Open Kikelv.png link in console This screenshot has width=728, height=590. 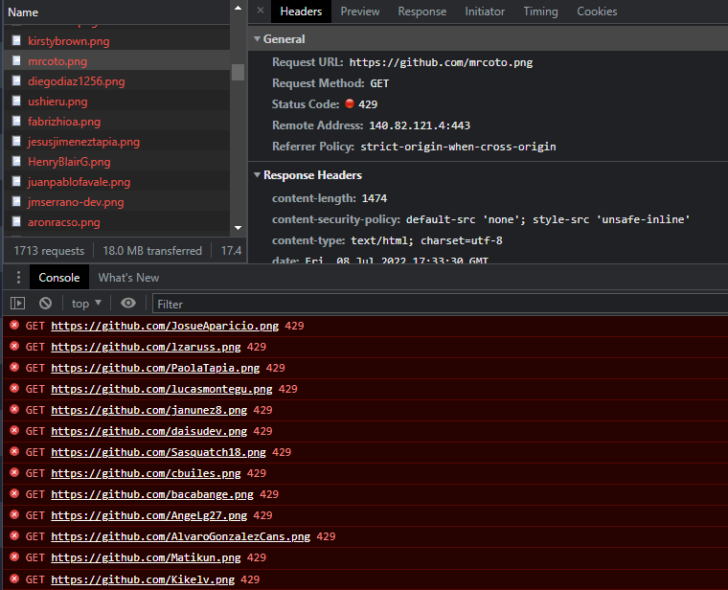pos(143,579)
